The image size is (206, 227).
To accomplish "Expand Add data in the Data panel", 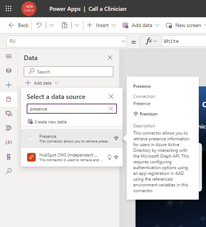I will (x=42, y=83).
